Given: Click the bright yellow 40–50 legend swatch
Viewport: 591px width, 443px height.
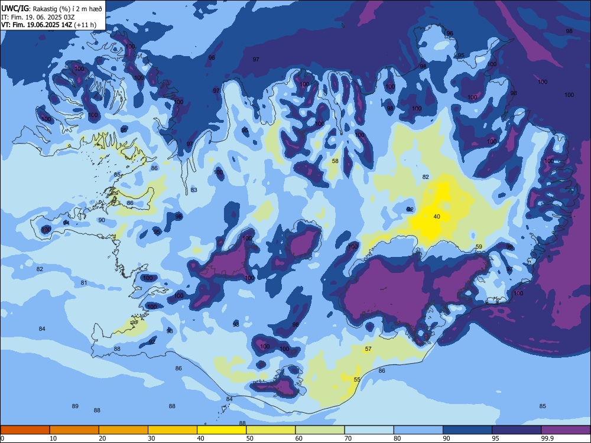Looking at the screenshot, I should [222, 430].
